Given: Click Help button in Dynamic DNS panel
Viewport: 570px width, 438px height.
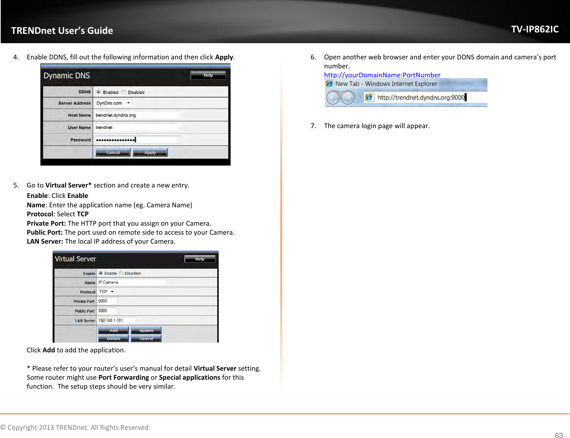Looking at the screenshot, I should pos(208,75).
